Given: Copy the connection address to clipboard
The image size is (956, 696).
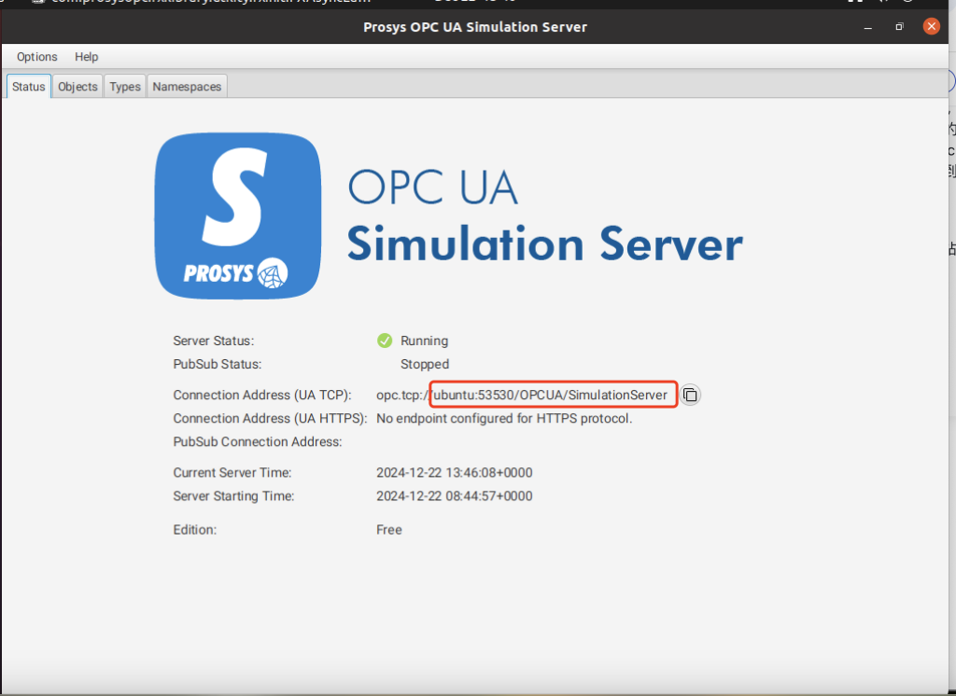Looking at the screenshot, I should point(690,395).
